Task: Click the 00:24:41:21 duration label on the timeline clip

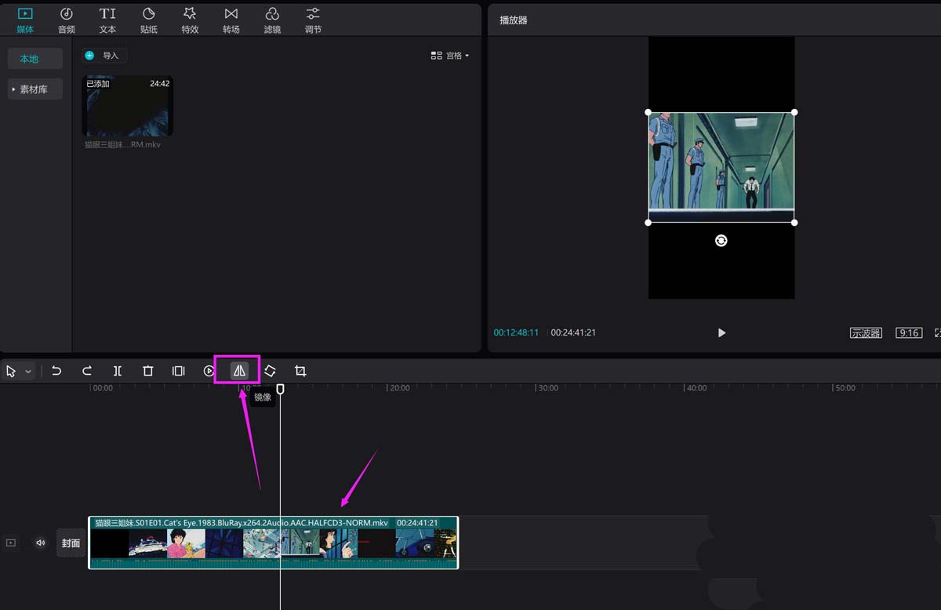Action: point(417,523)
